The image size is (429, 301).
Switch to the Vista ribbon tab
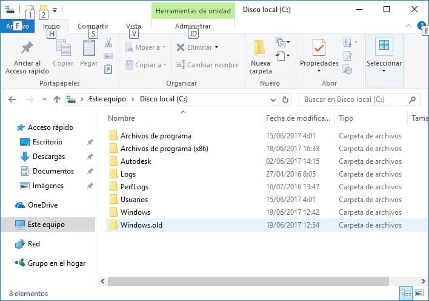tap(133, 26)
